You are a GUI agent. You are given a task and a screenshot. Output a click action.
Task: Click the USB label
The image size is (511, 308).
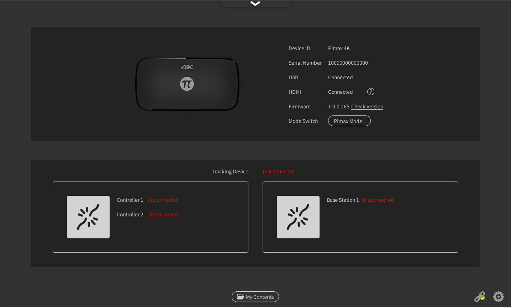(x=294, y=77)
